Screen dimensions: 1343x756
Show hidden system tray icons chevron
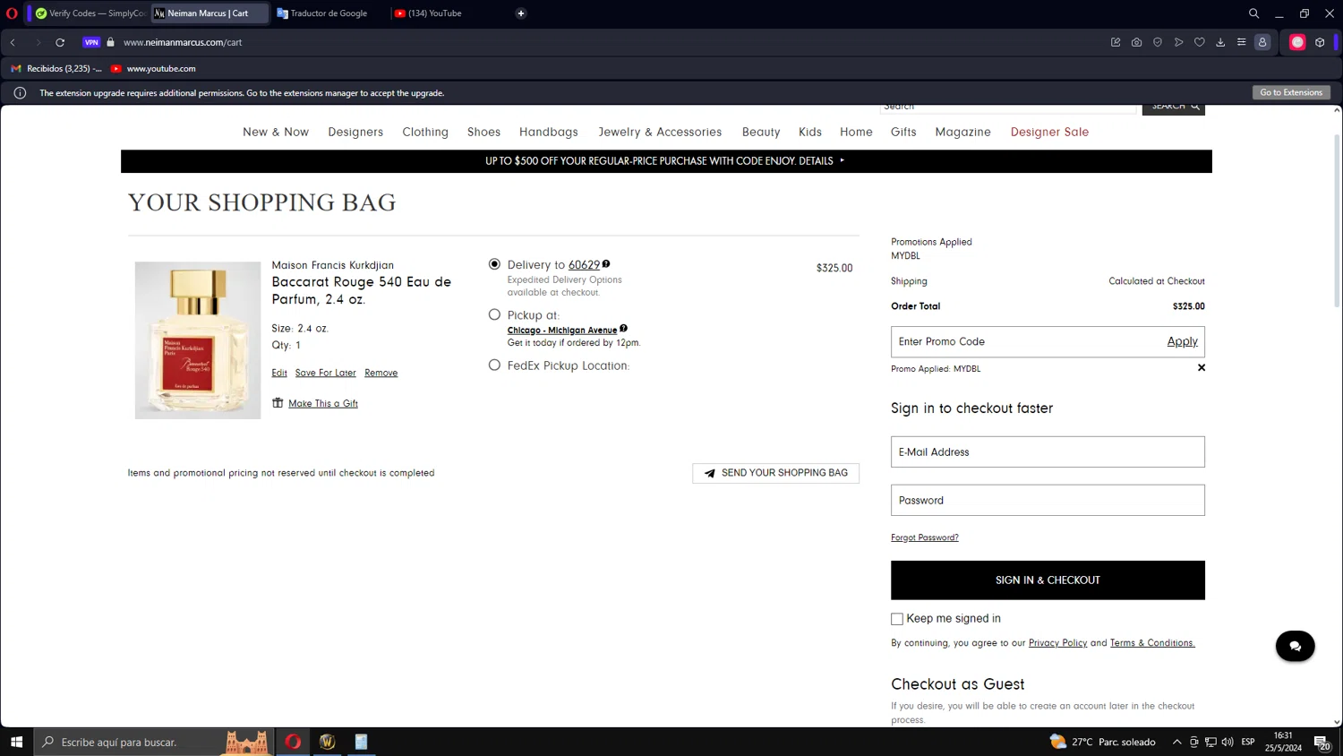pyautogui.click(x=1177, y=742)
